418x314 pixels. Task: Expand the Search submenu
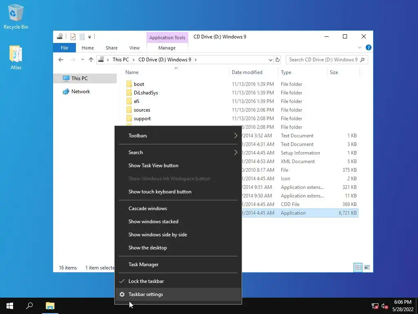click(x=178, y=153)
